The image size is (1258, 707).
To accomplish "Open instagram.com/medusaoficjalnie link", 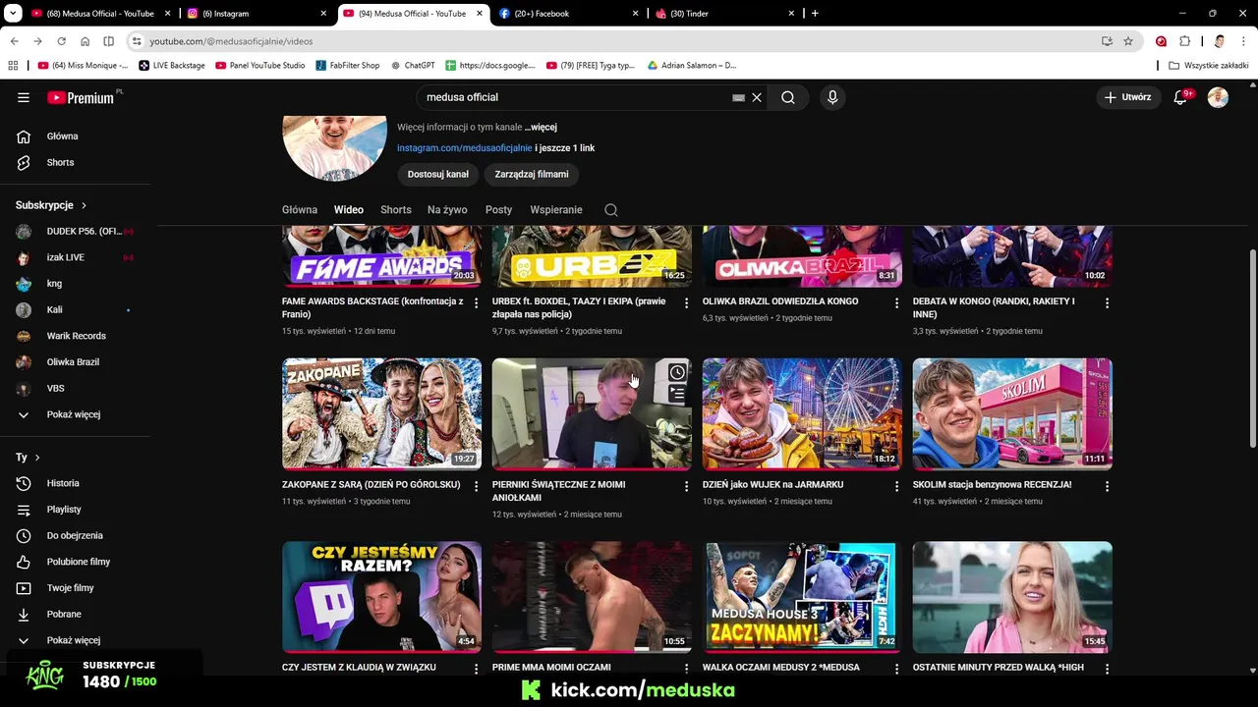I will [x=465, y=148].
